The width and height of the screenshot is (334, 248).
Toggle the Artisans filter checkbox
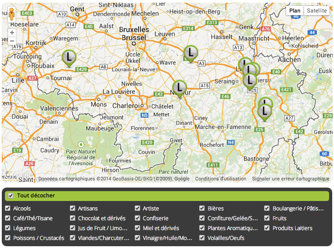(x=73, y=208)
